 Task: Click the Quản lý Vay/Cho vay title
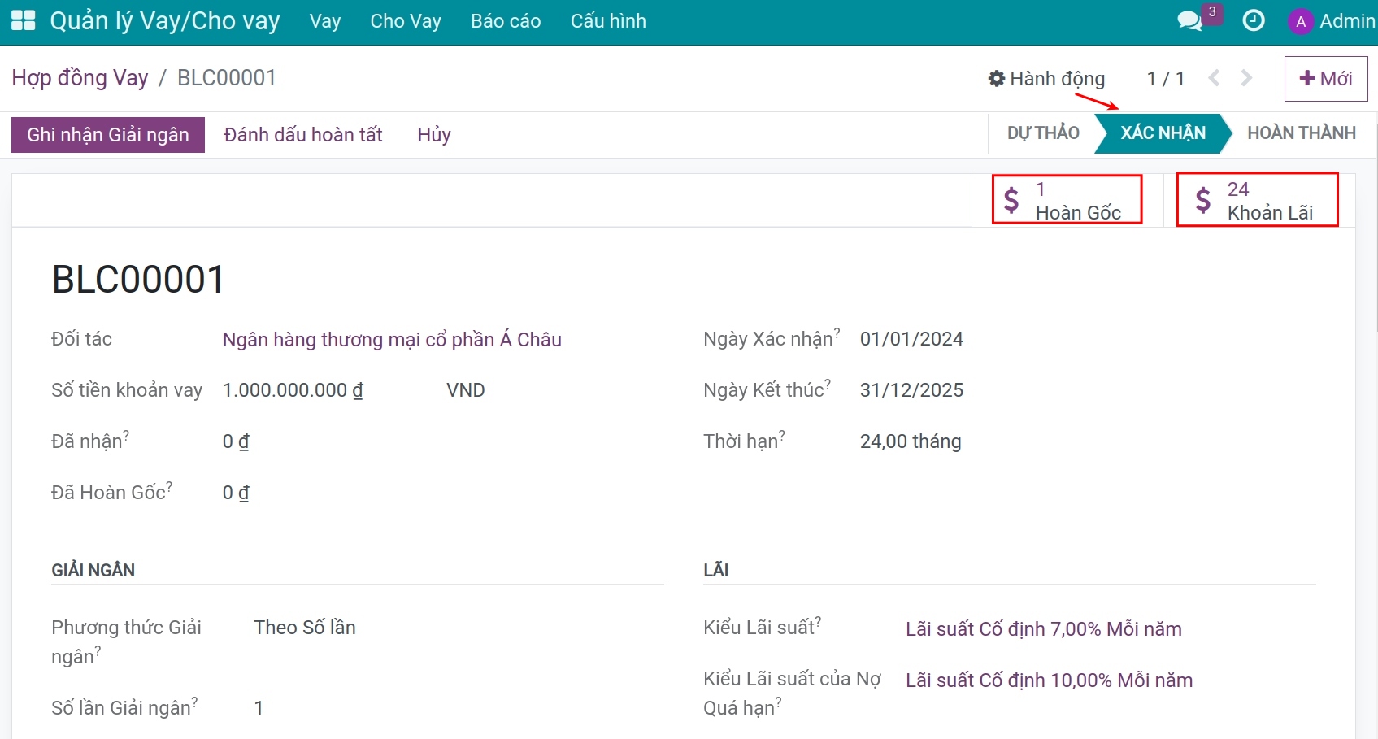(x=165, y=21)
